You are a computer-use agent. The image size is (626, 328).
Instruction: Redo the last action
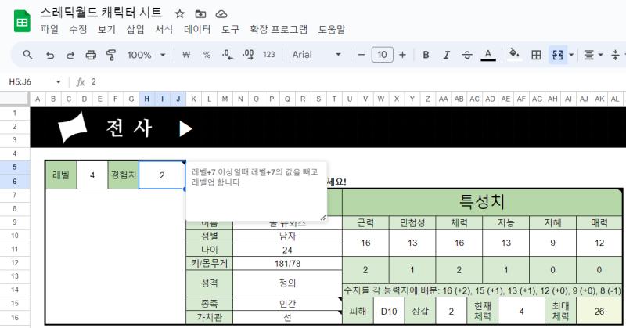coord(70,55)
